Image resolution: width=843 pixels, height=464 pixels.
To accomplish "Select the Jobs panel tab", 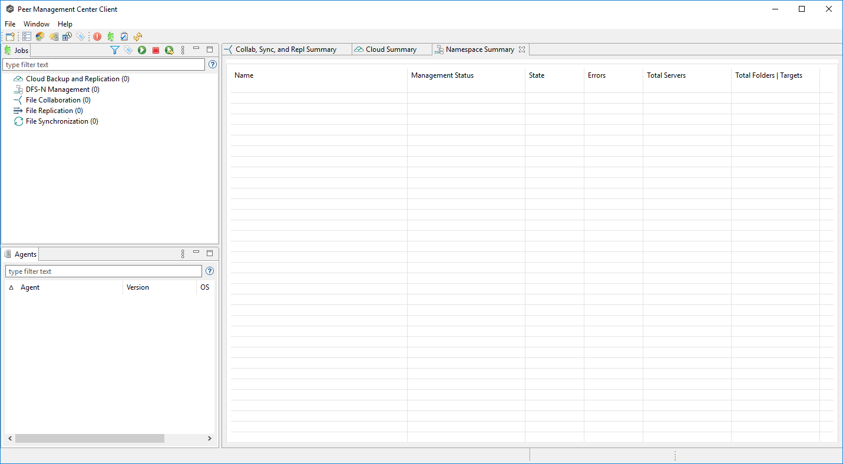I will [x=16, y=51].
